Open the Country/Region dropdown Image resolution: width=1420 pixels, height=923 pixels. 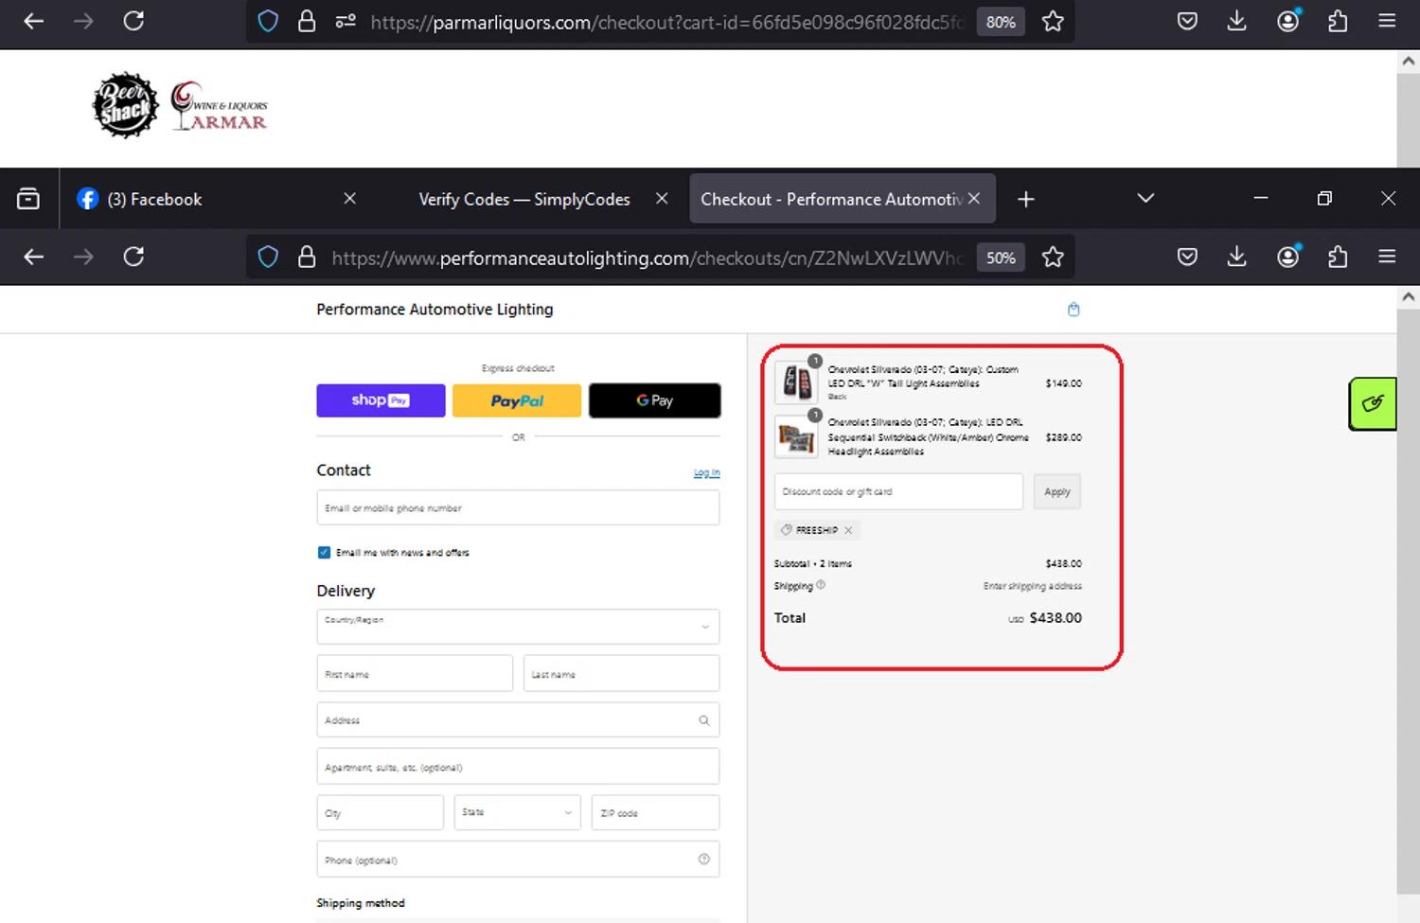click(x=518, y=626)
